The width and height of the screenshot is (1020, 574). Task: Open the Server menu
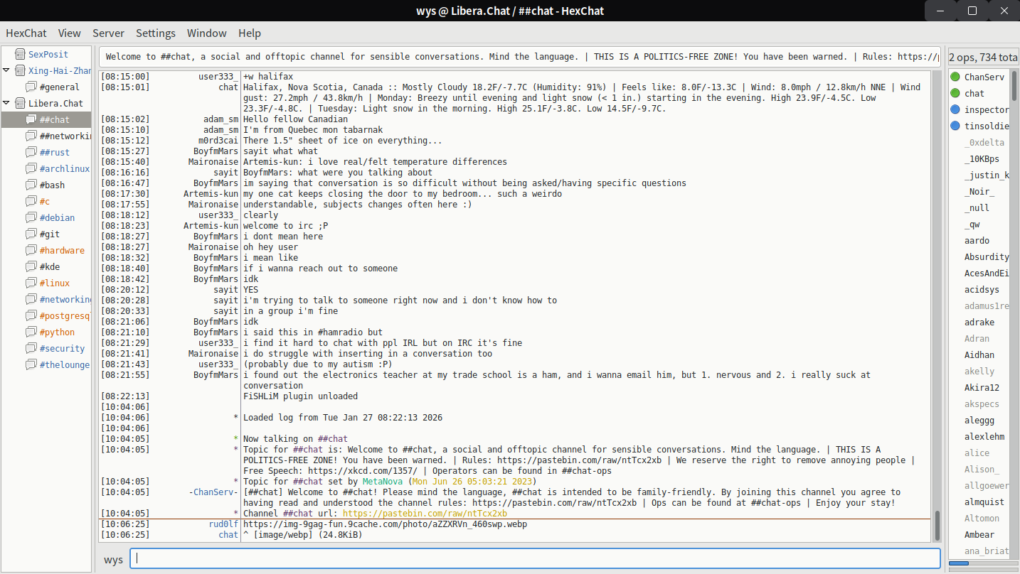[108, 33]
